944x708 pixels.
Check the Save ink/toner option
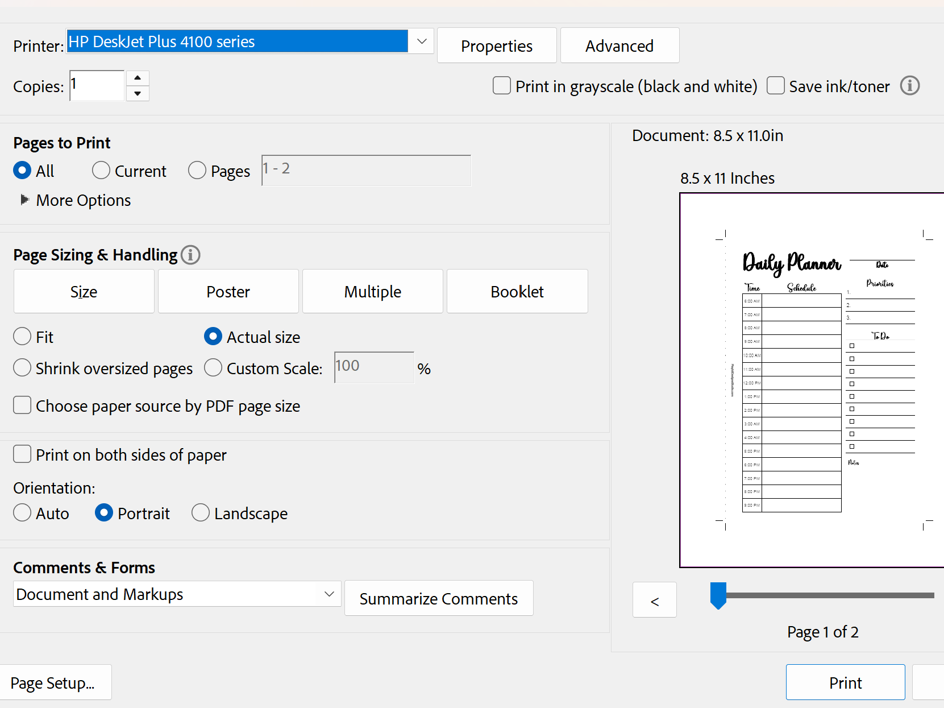[x=775, y=86]
